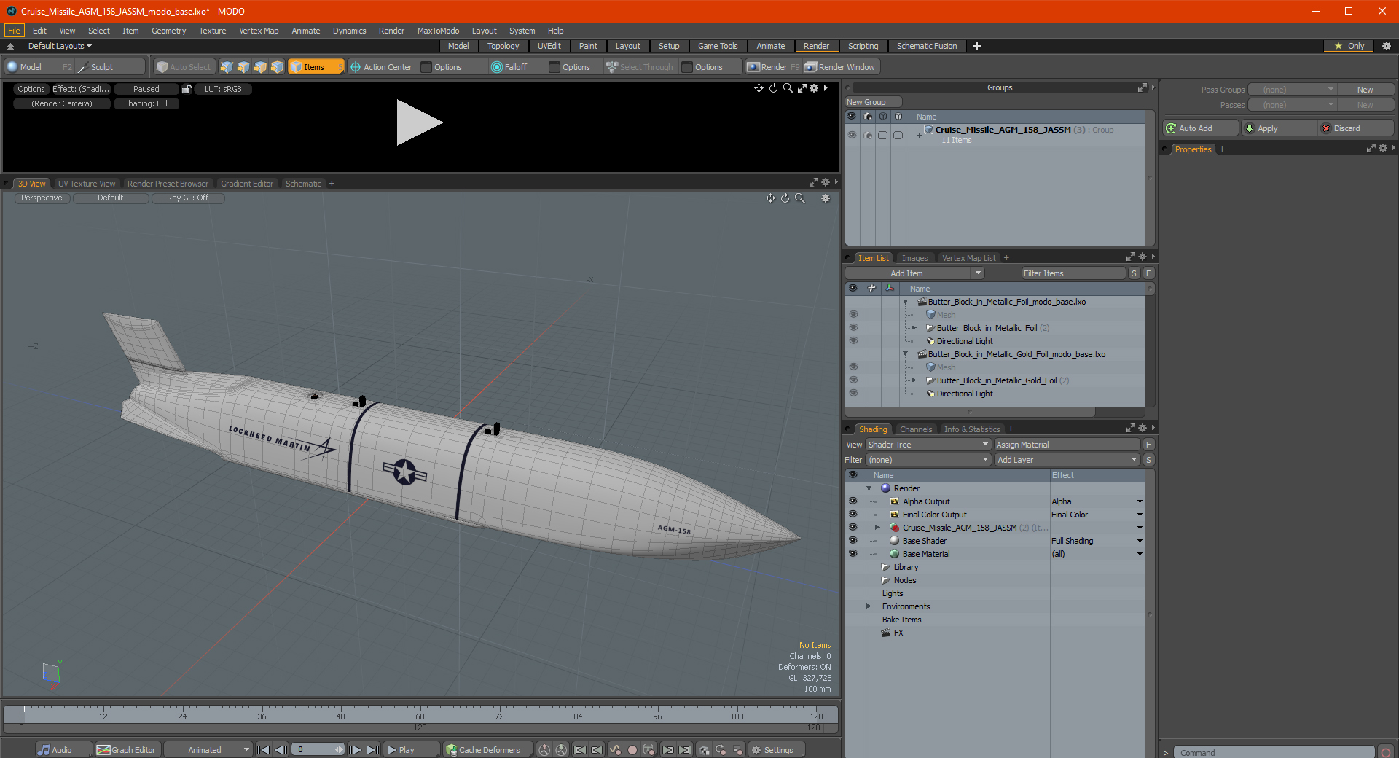Toggle visibility of Final Color Output
The image size is (1399, 758).
[x=853, y=515]
